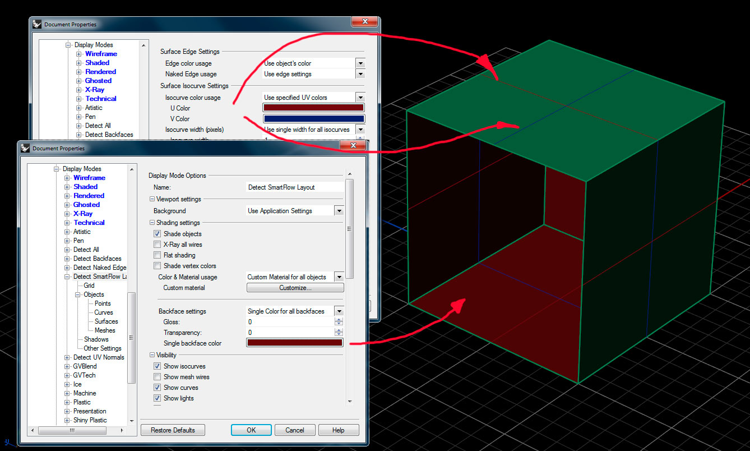Screen dimensions: 750x451
Task: Open Isocurve width dropdown in back dialog
Action: coord(360,130)
